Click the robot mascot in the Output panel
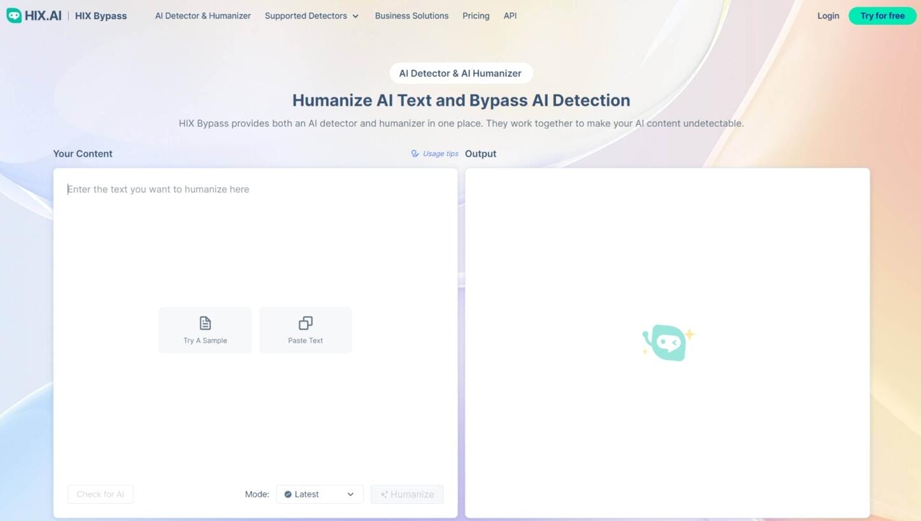The width and height of the screenshot is (921, 521). coord(667,342)
